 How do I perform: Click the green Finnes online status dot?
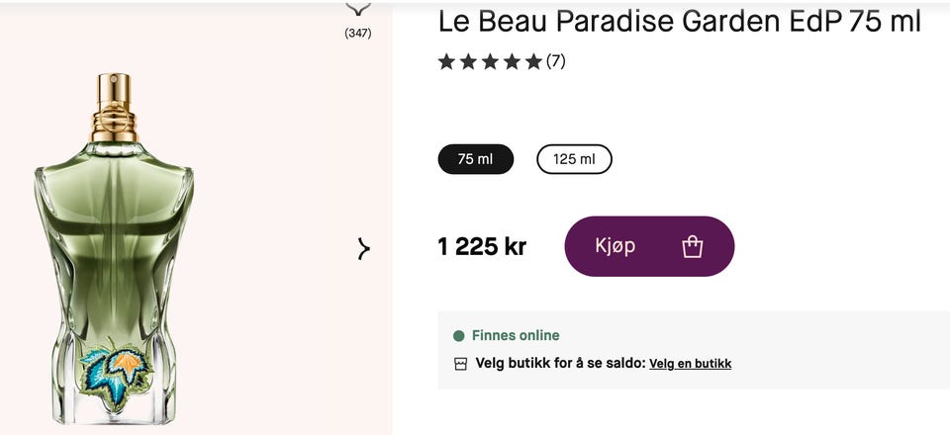pyautogui.click(x=458, y=335)
